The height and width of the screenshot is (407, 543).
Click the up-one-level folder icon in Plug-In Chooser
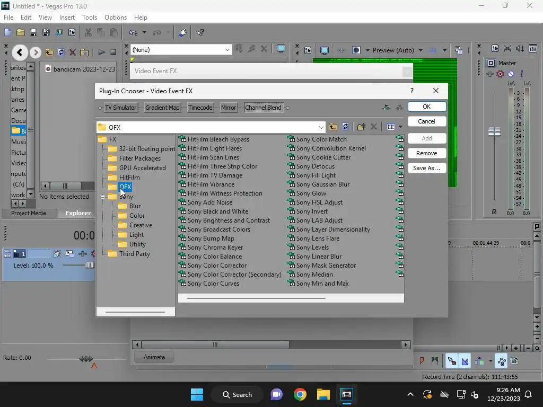333,127
